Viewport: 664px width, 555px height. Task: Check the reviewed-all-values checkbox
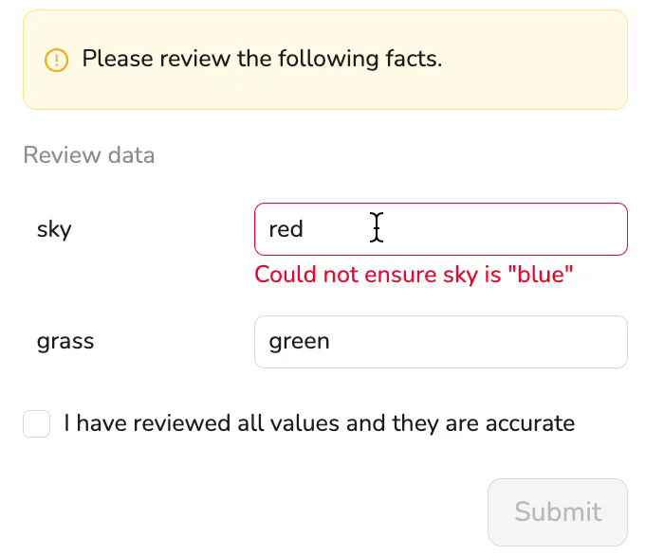tap(37, 423)
